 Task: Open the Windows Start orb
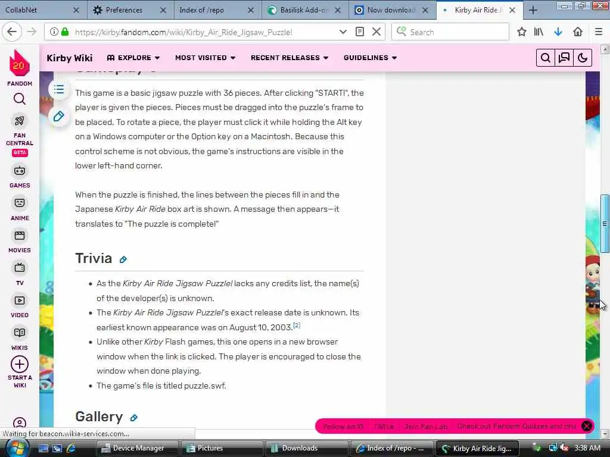[x=16, y=449]
